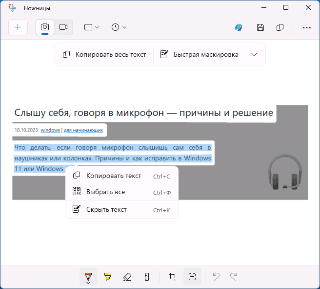Select the yellow highlighter tool
320x289 pixels.
click(x=107, y=277)
